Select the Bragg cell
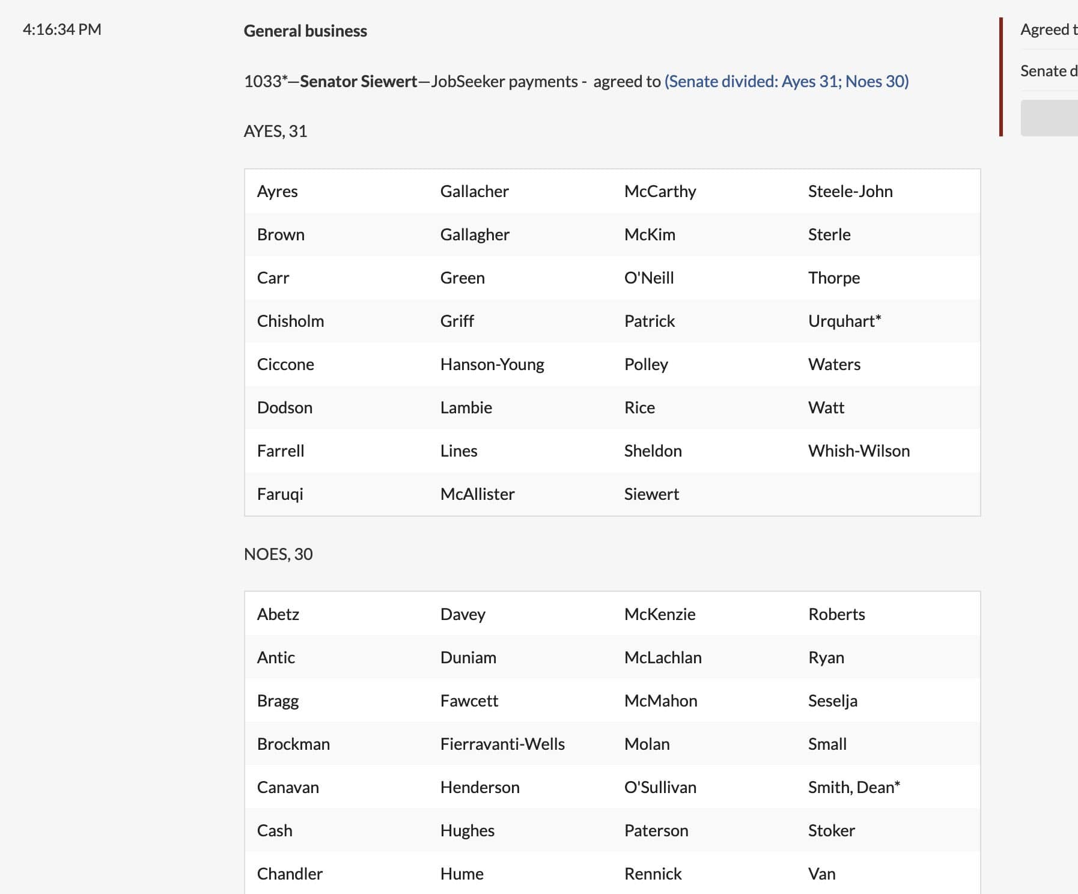1078x894 pixels. click(x=336, y=701)
